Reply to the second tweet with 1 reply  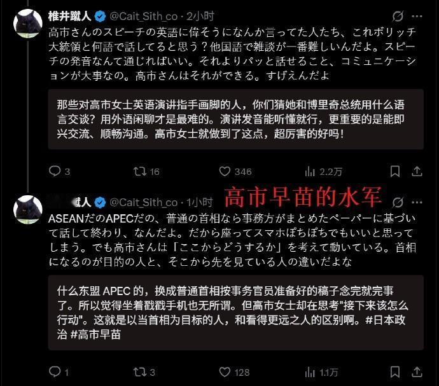(59, 372)
